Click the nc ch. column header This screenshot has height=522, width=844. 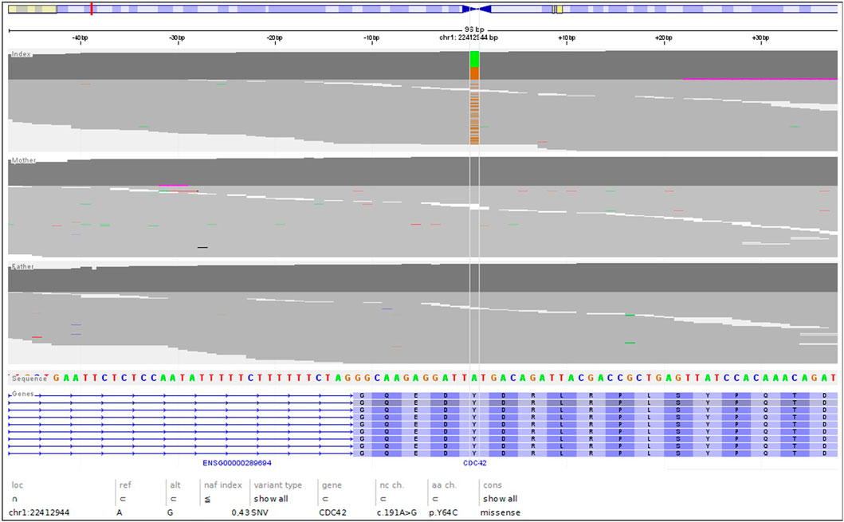391,485
